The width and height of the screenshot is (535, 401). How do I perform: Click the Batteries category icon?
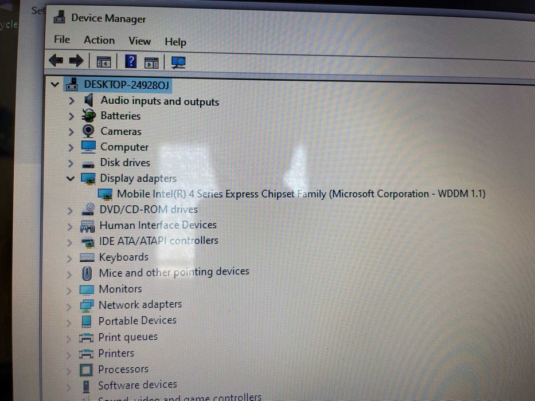[88, 116]
